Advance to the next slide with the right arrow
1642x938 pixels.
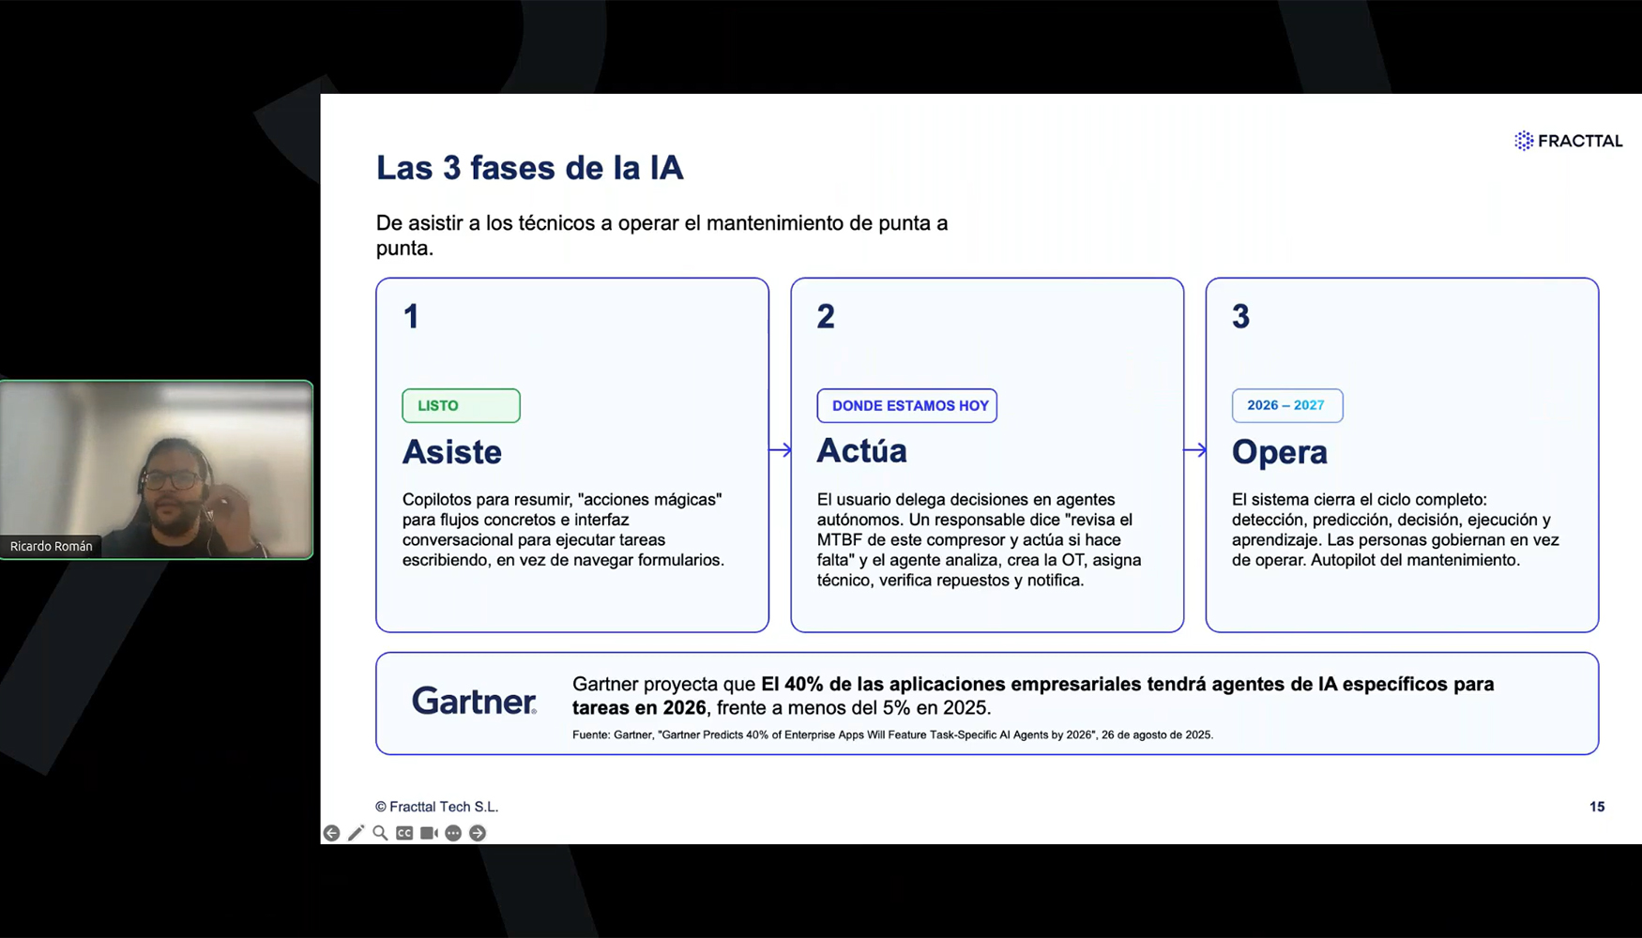coord(478,833)
